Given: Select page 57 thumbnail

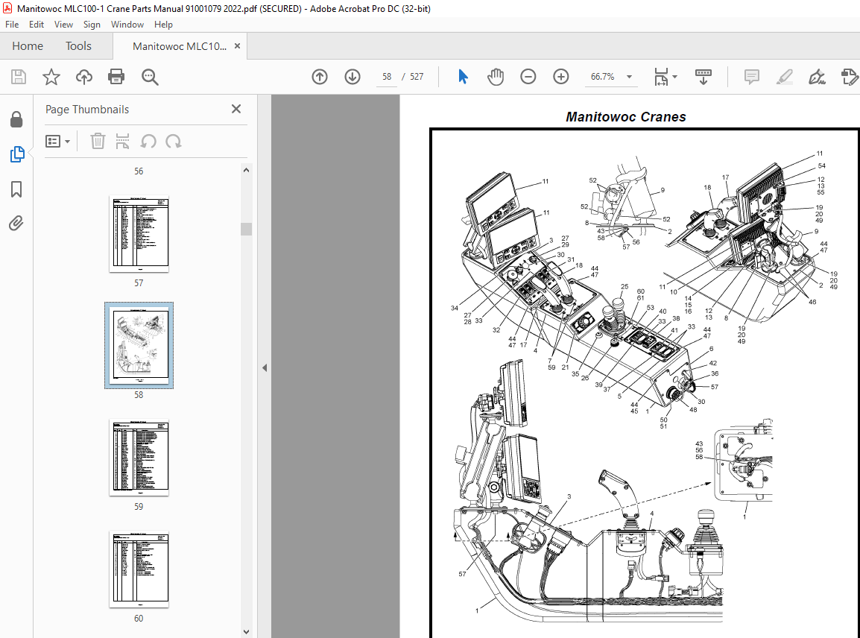Looking at the screenshot, I should [139, 234].
